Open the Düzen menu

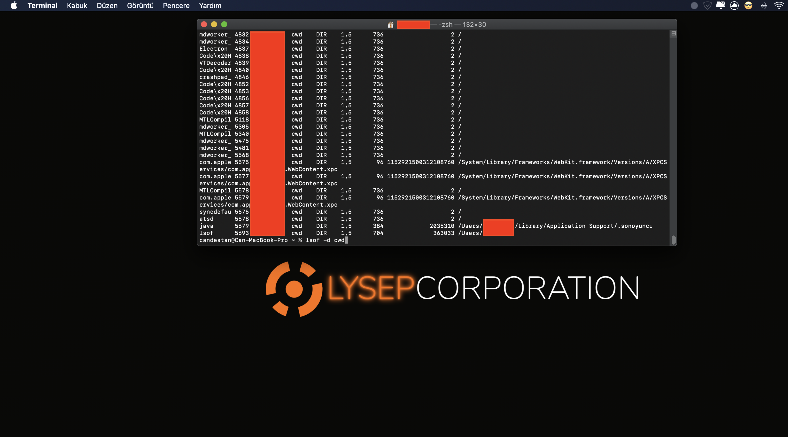(x=107, y=6)
